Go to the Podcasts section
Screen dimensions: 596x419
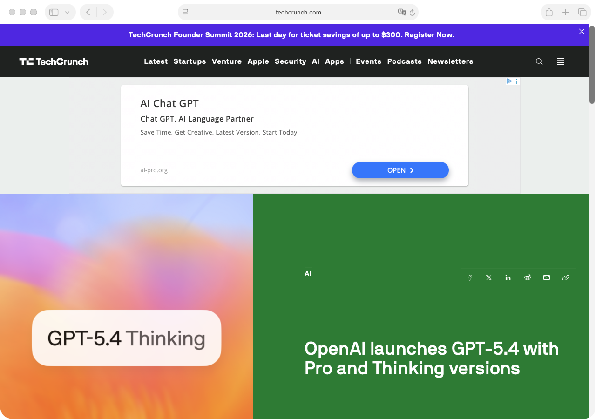pos(404,61)
